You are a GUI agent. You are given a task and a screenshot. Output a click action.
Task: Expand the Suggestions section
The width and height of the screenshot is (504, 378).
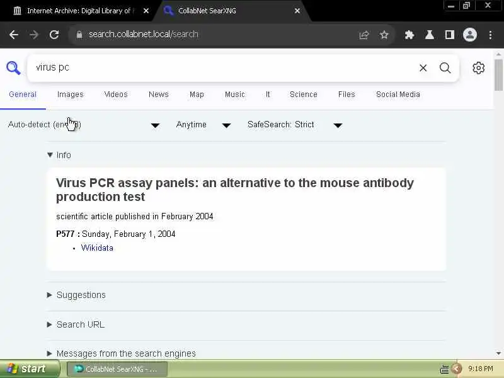[x=76, y=295]
